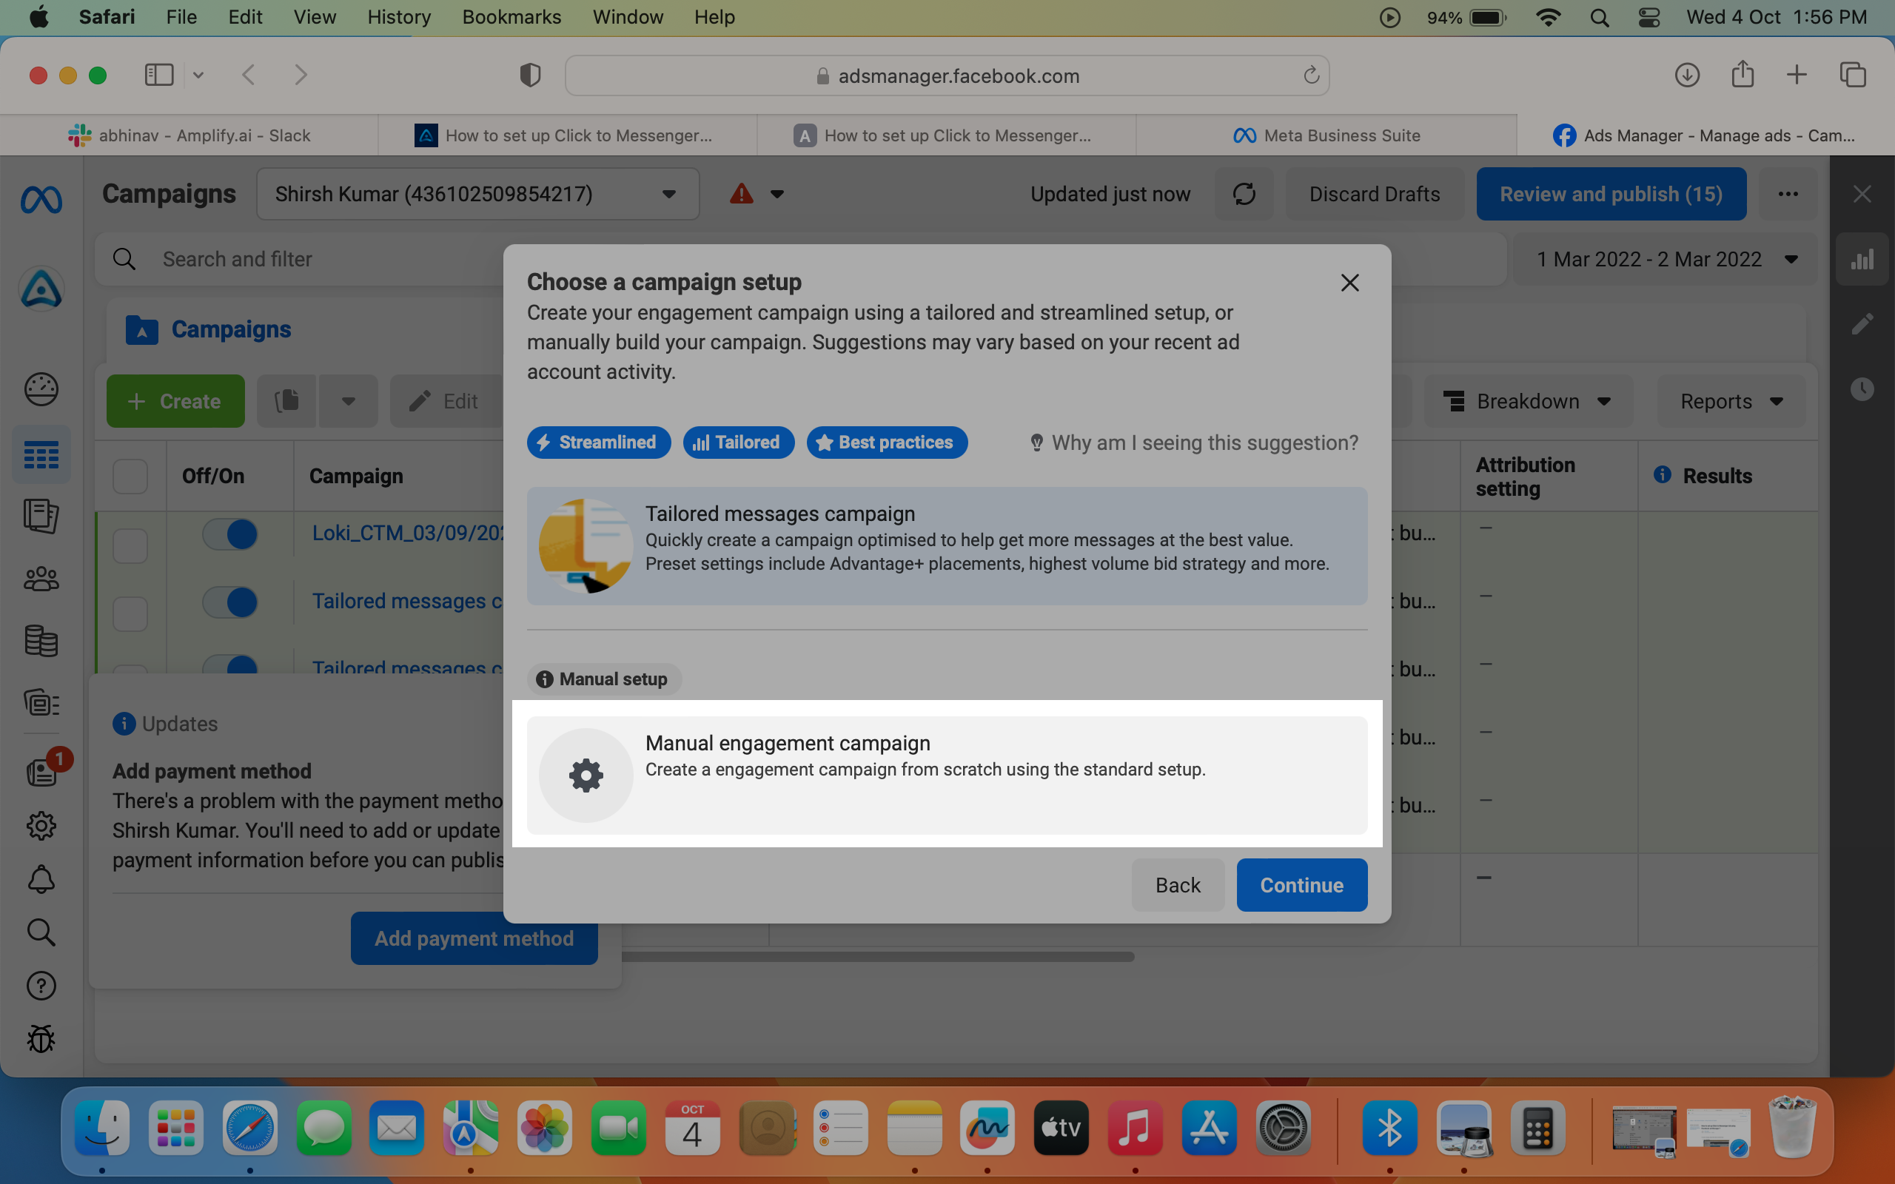
Task: Click the refresh data icon button
Action: pos(1244,193)
